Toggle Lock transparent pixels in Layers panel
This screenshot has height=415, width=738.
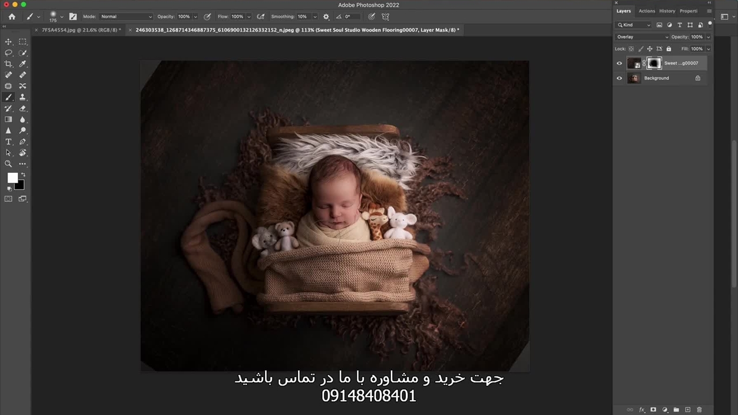coord(631,49)
